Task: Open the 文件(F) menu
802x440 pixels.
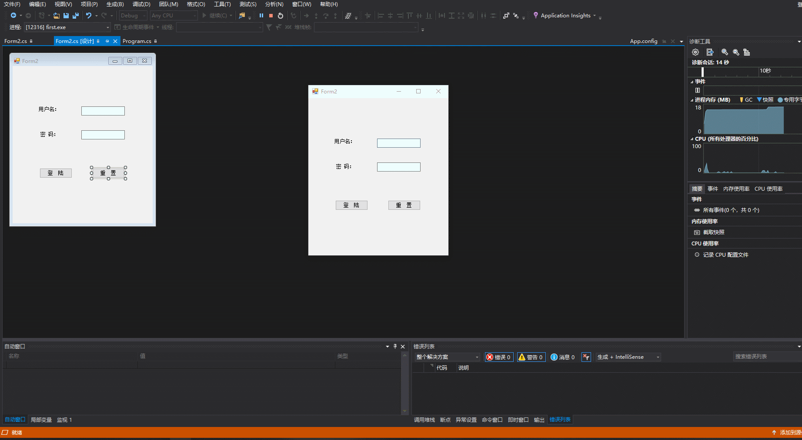Action: point(12,4)
